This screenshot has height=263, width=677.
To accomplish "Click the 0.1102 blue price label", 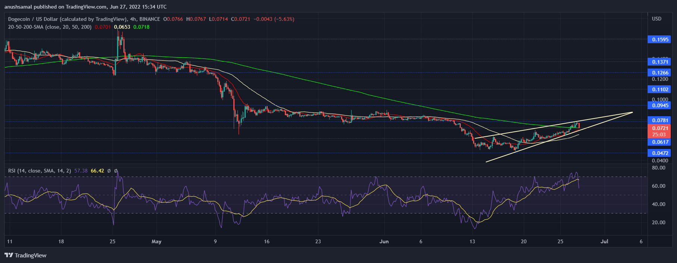I will coord(660,89).
